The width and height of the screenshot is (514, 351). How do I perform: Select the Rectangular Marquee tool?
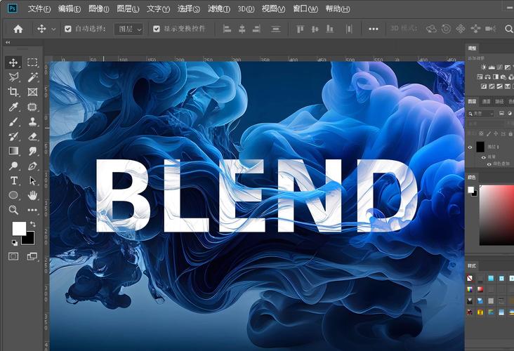point(32,62)
